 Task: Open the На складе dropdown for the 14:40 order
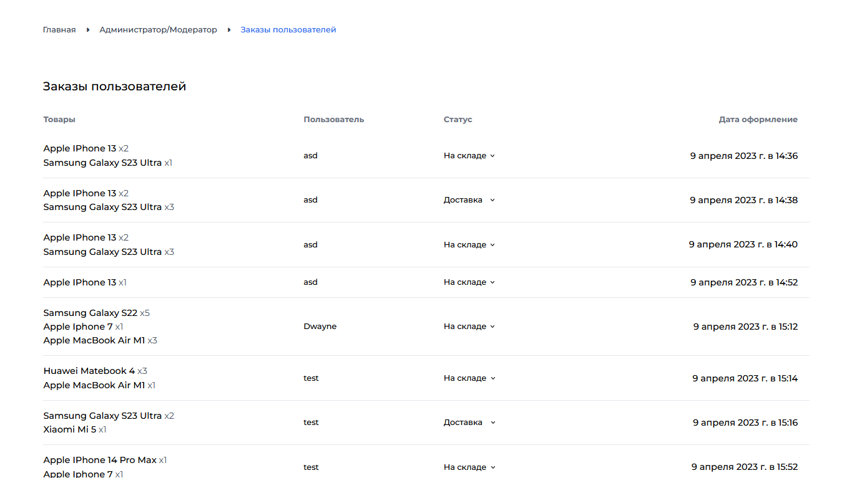pyautogui.click(x=469, y=244)
